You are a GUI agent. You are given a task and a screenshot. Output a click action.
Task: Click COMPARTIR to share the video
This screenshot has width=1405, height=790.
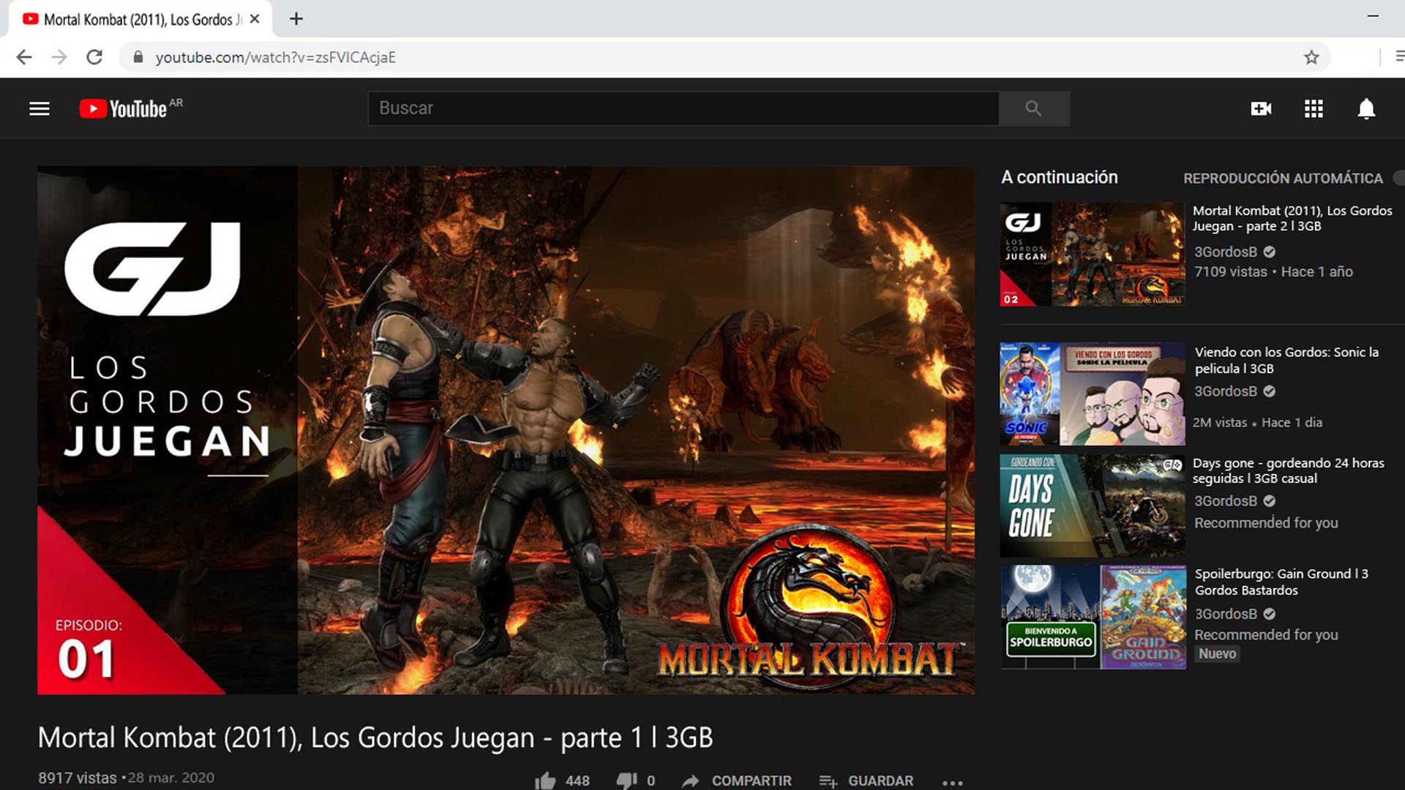[x=738, y=780]
